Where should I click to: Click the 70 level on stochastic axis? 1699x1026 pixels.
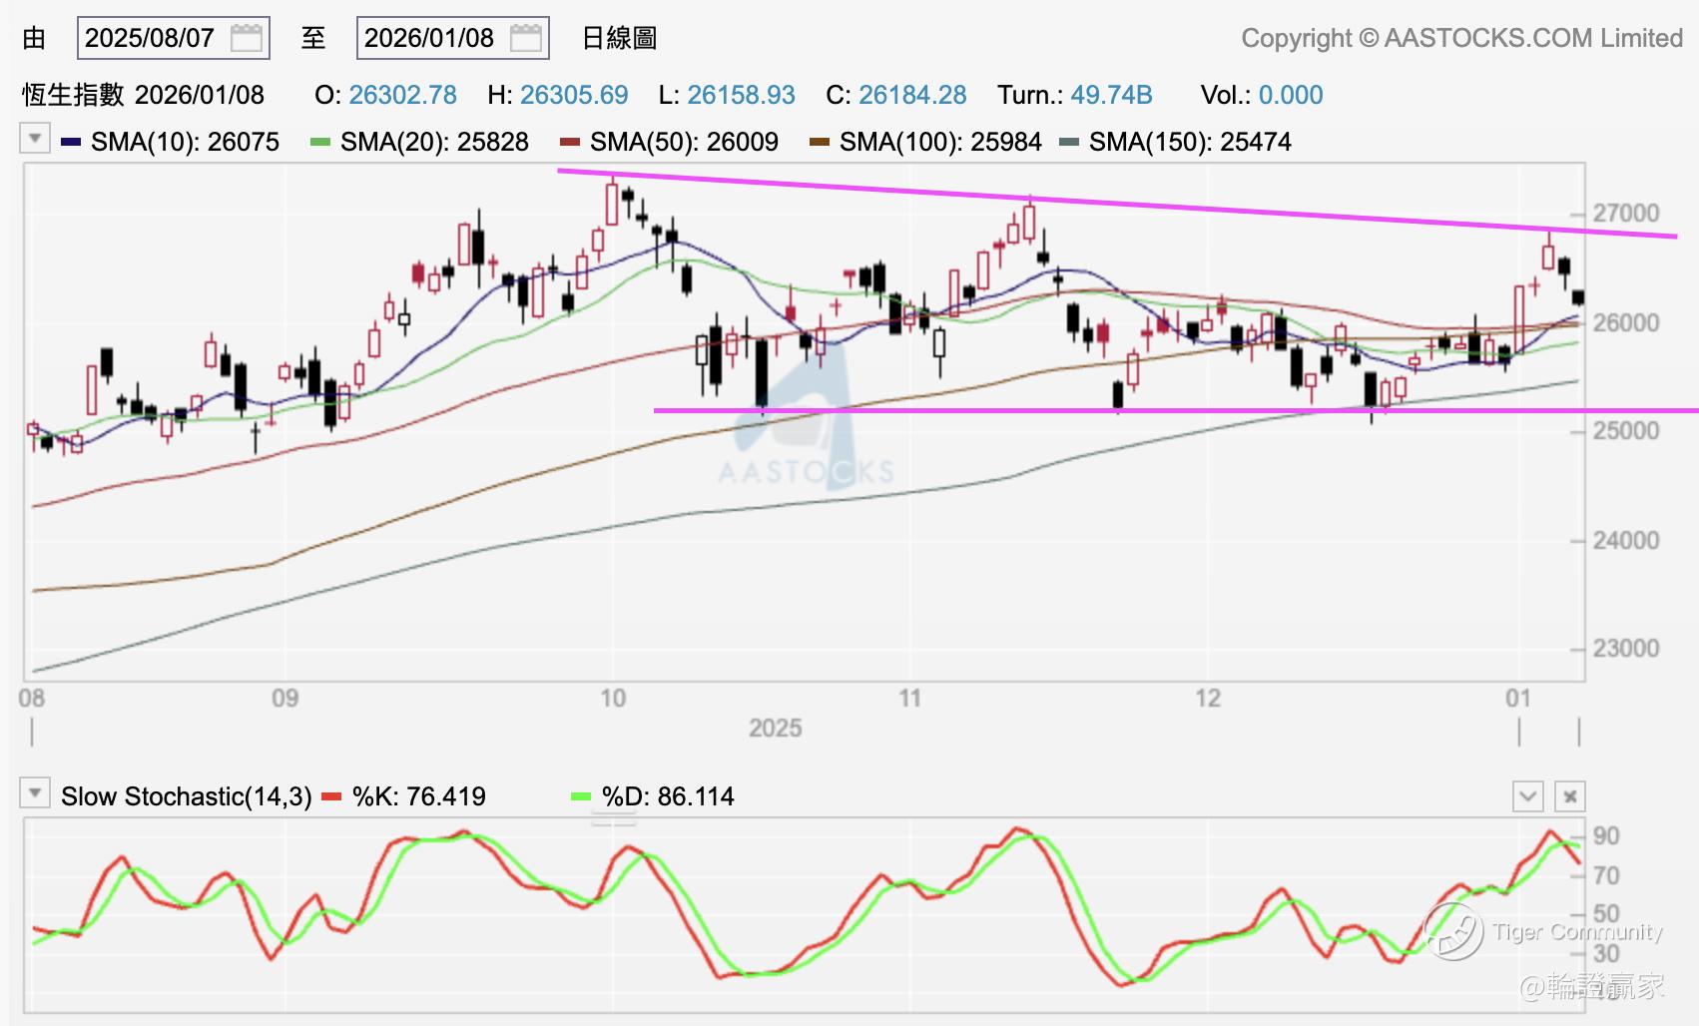click(1606, 875)
